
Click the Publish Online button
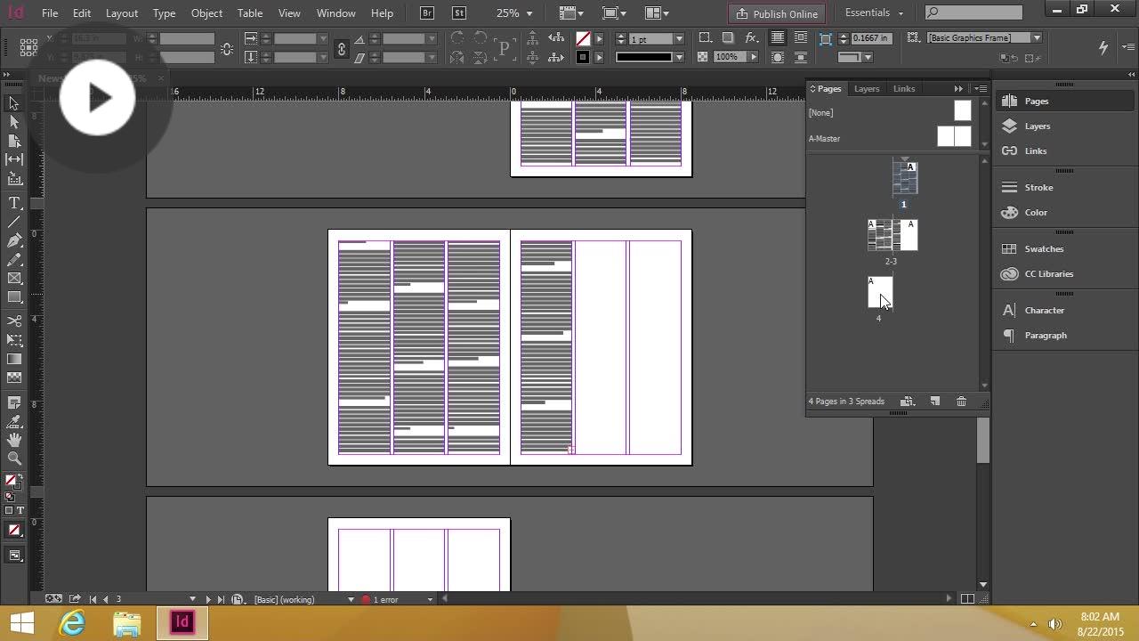tap(777, 13)
